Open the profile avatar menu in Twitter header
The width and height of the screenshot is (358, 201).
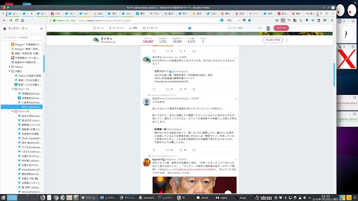click(268, 28)
